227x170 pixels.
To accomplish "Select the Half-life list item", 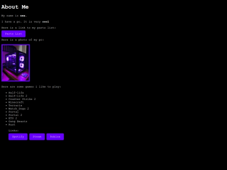I will click(x=16, y=93).
